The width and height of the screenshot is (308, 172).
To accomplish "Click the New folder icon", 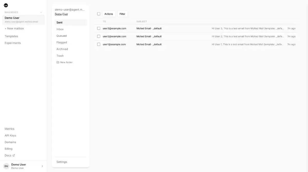I will [58, 62].
